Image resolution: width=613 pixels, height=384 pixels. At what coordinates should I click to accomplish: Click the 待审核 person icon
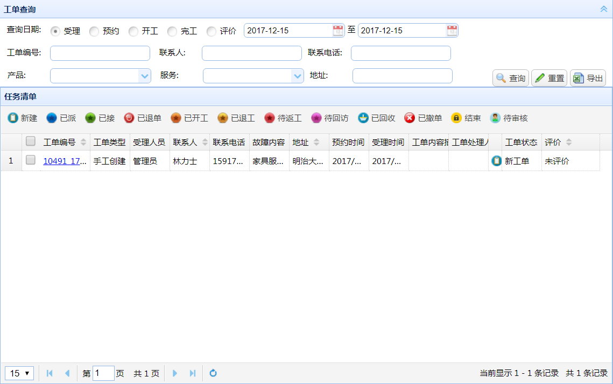[495, 118]
